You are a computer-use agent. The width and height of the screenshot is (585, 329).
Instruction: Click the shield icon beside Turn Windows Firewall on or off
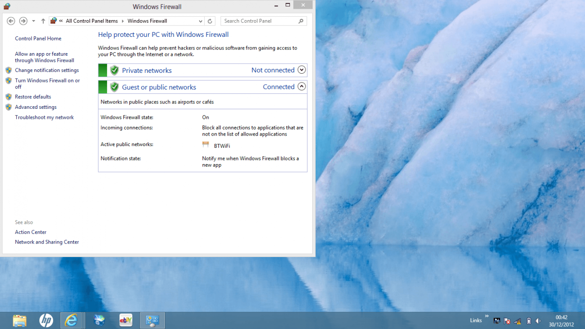tap(8, 81)
